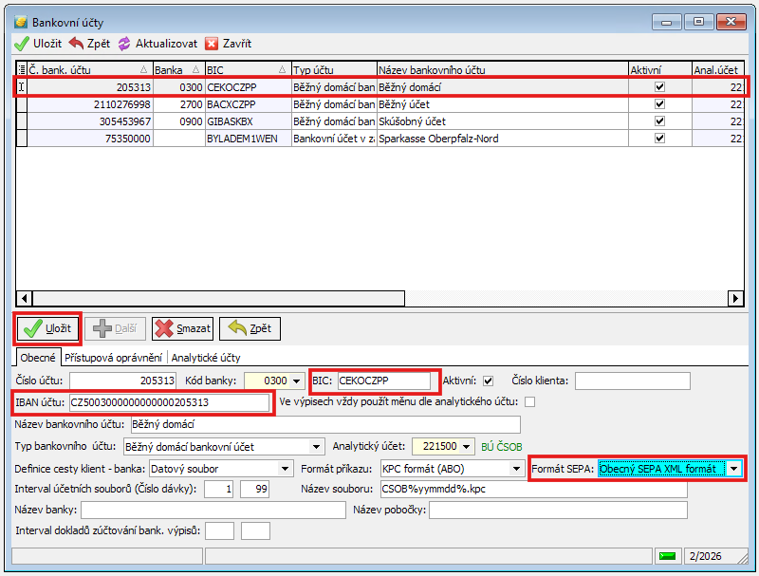Click the horizontal scrollbar right arrow

point(734,298)
